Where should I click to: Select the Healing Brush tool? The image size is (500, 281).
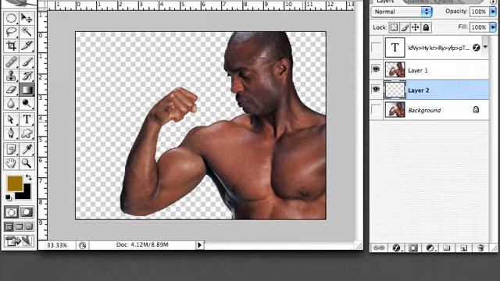(x=11, y=62)
